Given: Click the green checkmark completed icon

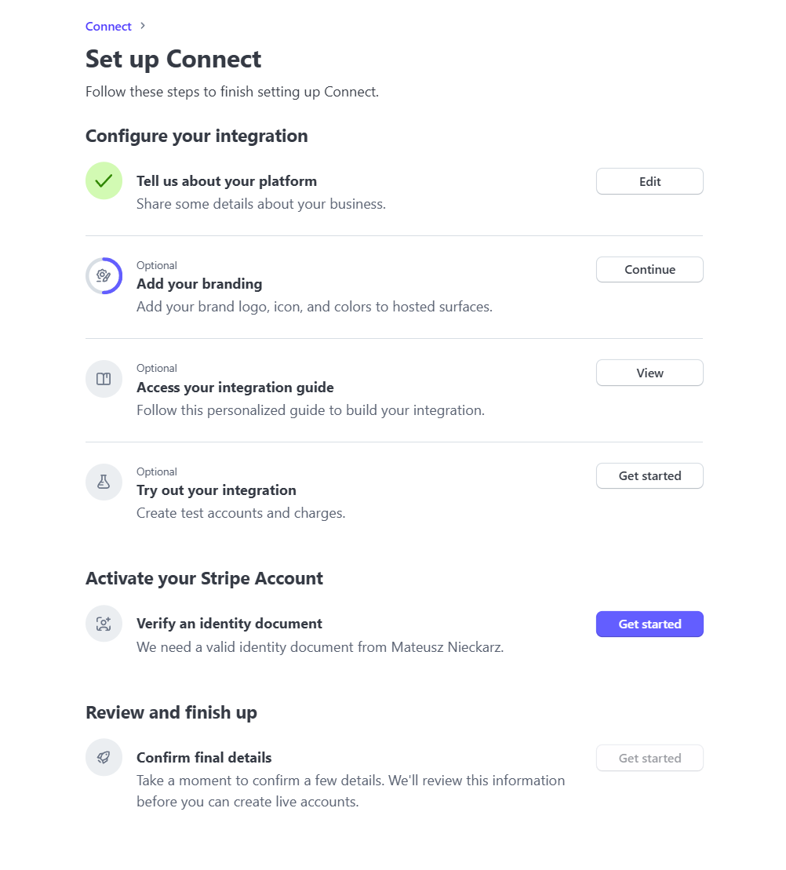Looking at the screenshot, I should [x=104, y=181].
